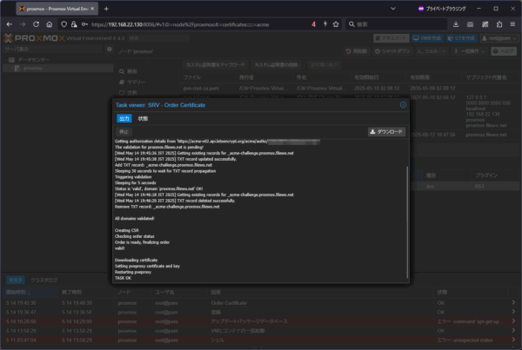Click the saved password key icon

tap(84, 24)
